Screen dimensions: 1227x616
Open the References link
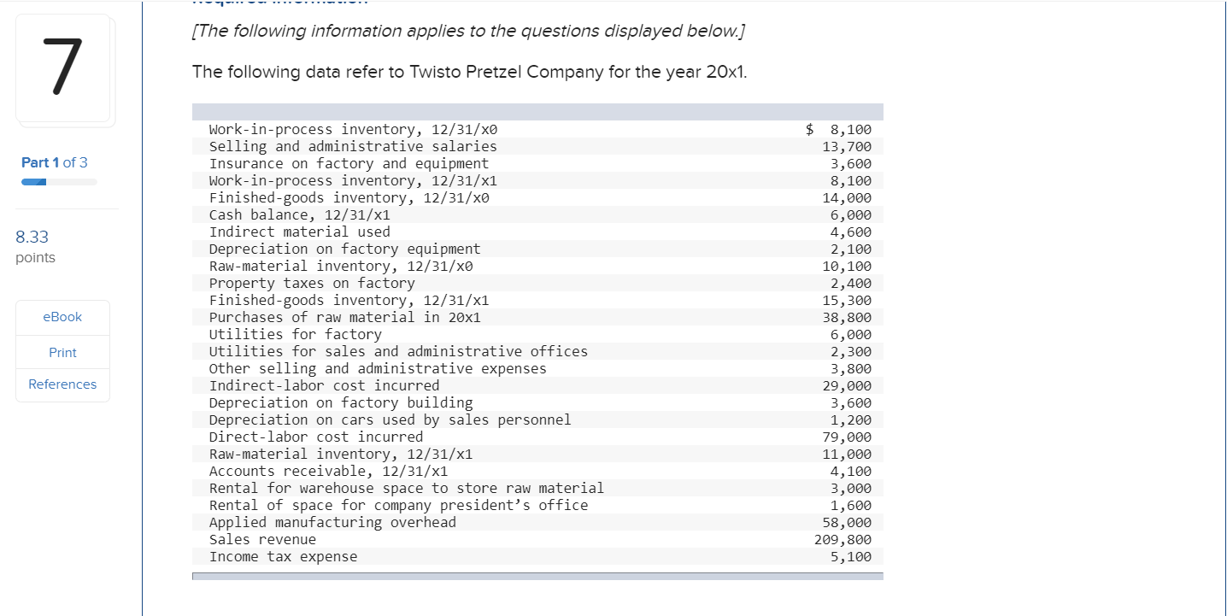click(x=62, y=384)
